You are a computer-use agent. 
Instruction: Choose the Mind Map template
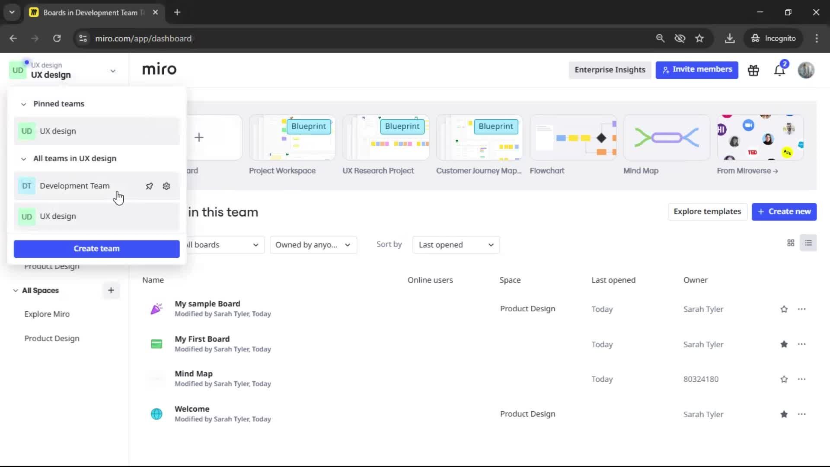coord(667,138)
